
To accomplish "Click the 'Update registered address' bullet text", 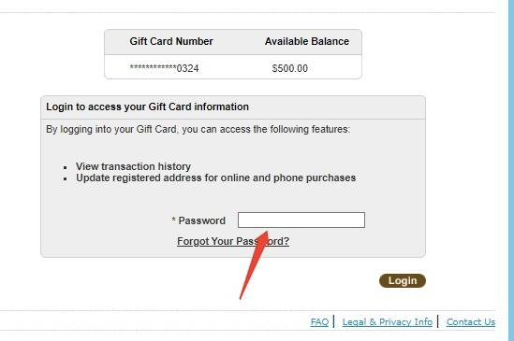I will click(x=215, y=178).
